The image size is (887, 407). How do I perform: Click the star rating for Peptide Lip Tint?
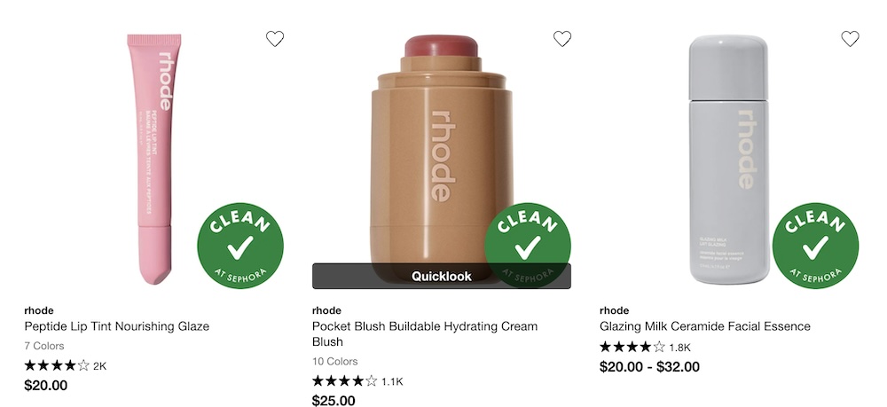[57, 365]
